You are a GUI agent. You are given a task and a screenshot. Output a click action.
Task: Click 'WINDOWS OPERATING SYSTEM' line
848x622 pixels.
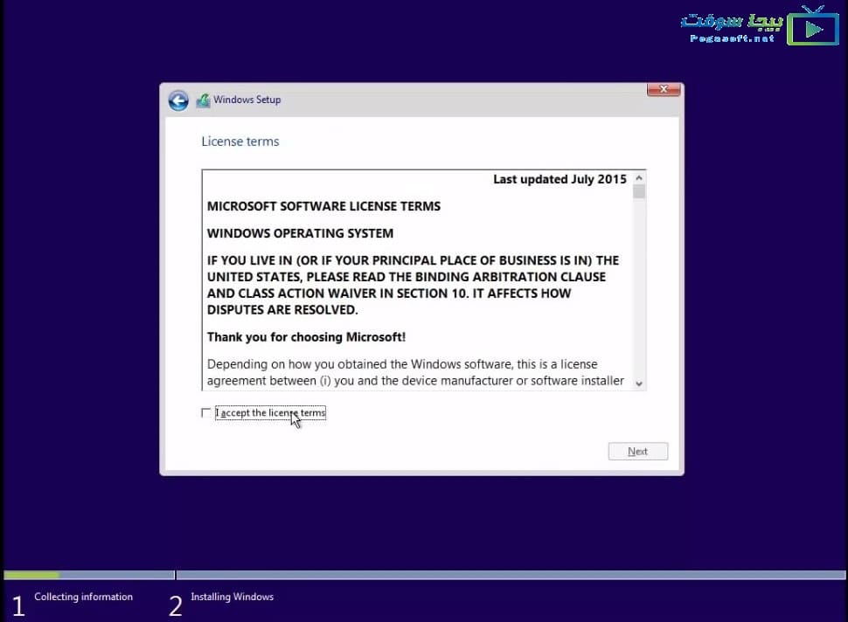tap(300, 233)
